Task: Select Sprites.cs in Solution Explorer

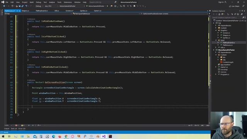Action: [227, 38]
